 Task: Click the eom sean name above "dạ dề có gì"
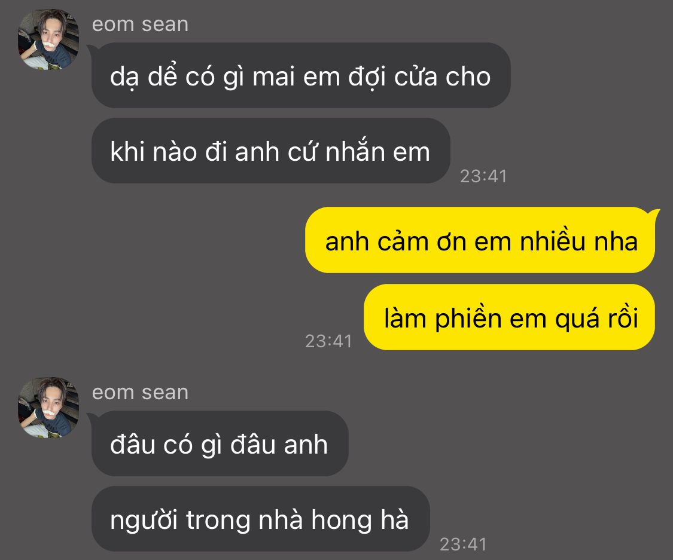(141, 25)
